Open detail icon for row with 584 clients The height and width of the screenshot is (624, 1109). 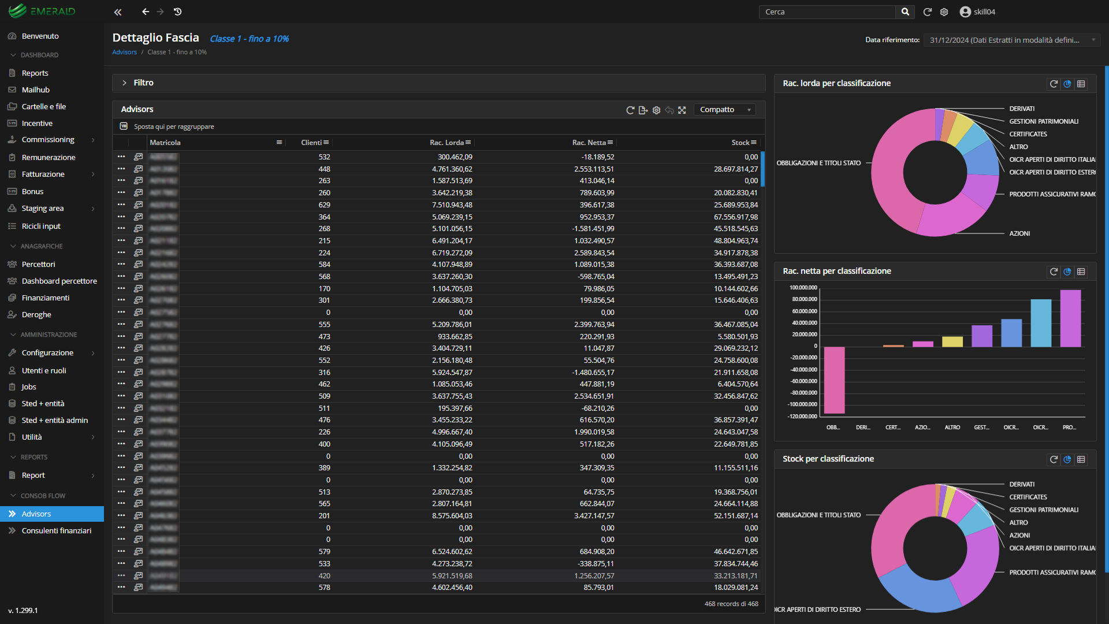[x=138, y=265]
